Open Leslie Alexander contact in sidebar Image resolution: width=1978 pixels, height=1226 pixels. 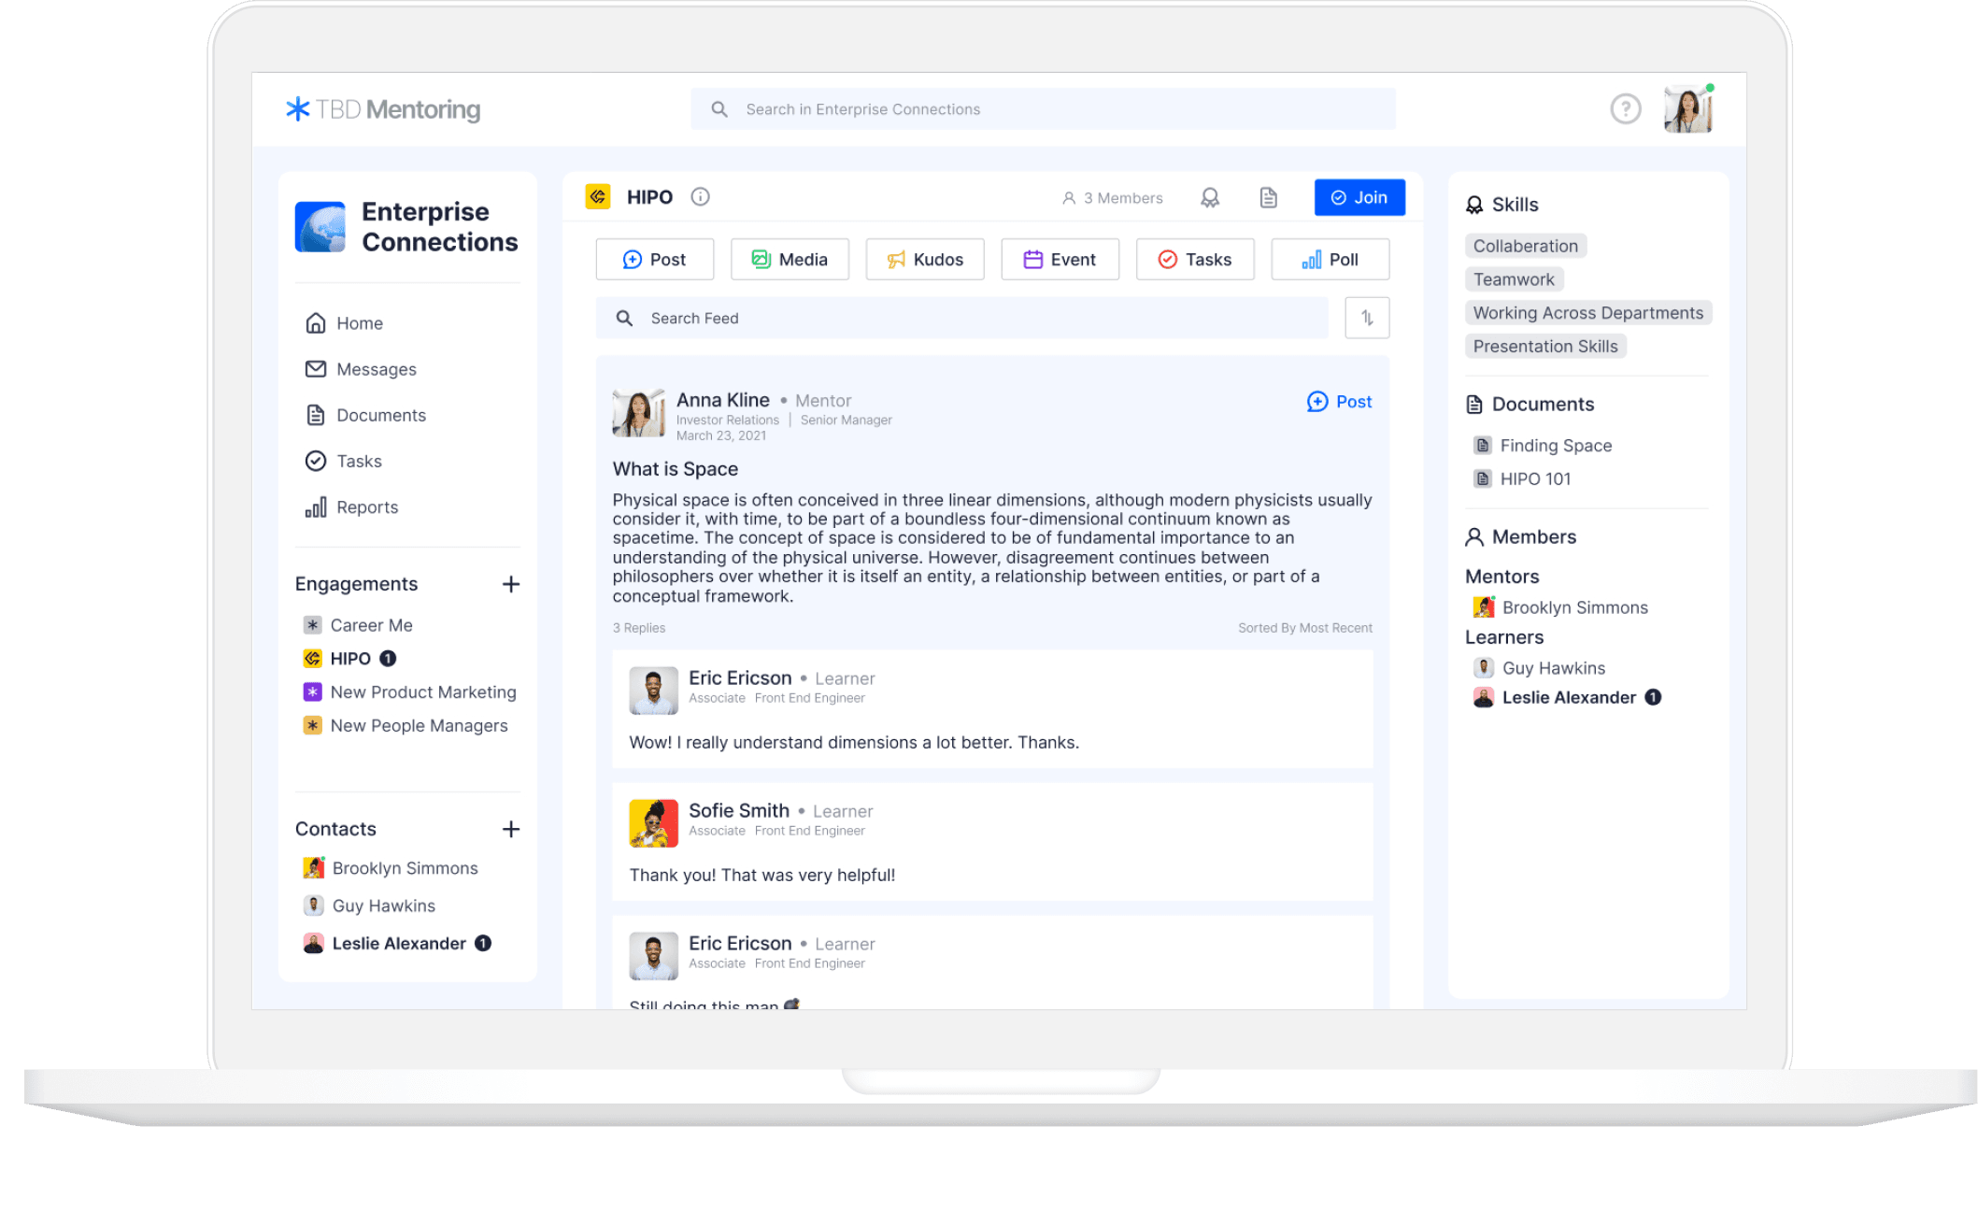coord(397,943)
